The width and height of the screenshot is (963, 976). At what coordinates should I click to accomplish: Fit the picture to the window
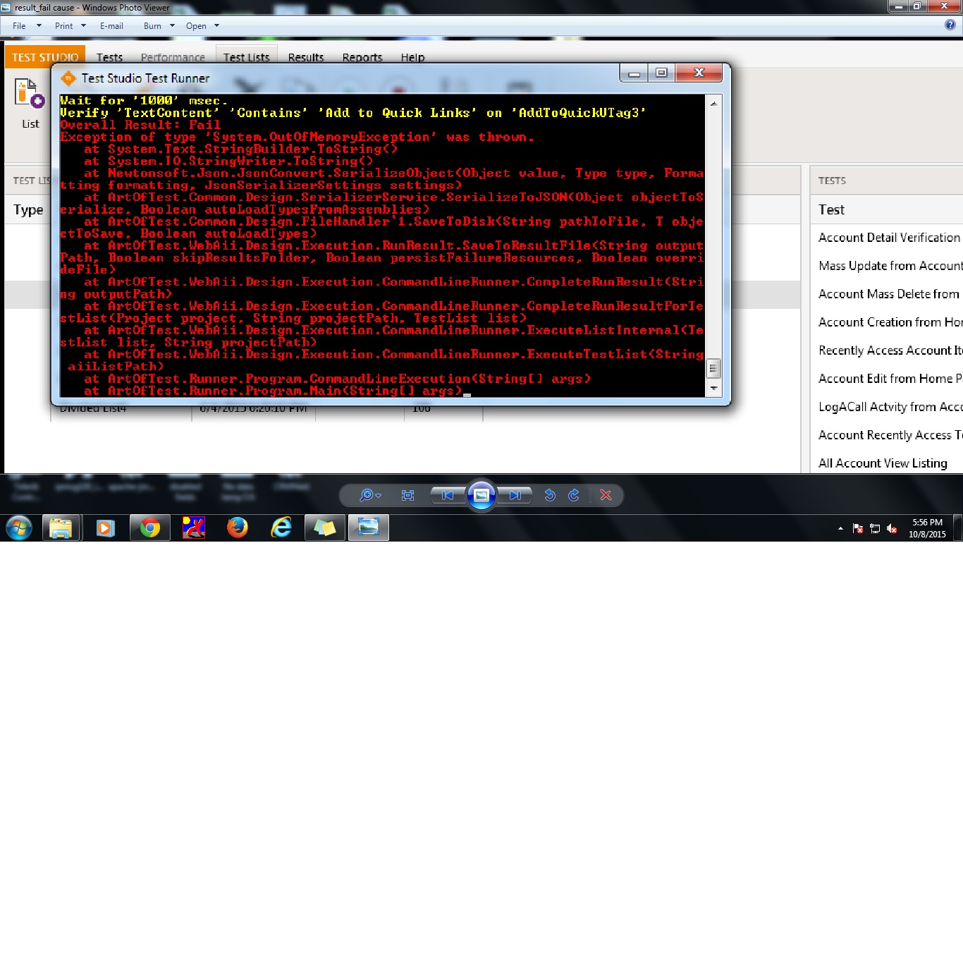click(x=407, y=496)
